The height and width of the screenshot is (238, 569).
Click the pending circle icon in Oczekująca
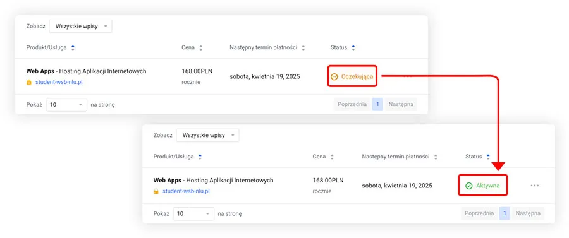[334, 77]
